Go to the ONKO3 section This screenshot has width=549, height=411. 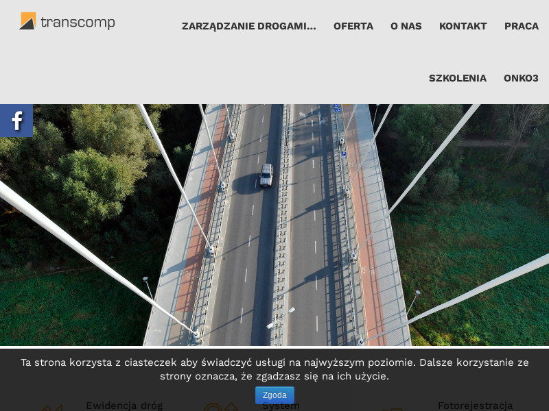[522, 78]
